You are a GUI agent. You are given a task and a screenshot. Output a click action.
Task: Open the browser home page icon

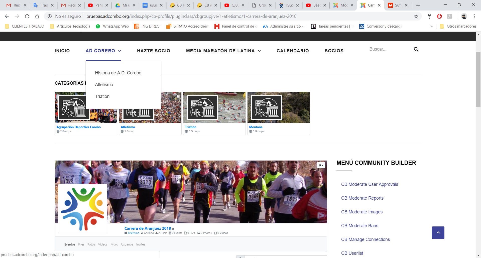point(37,16)
